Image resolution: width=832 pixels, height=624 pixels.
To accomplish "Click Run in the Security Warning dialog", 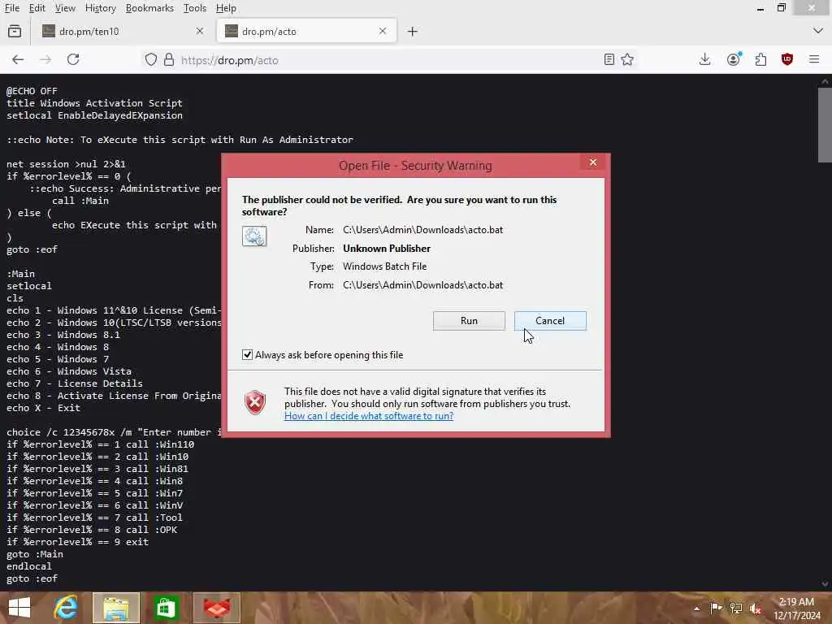I will click(x=469, y=320).
